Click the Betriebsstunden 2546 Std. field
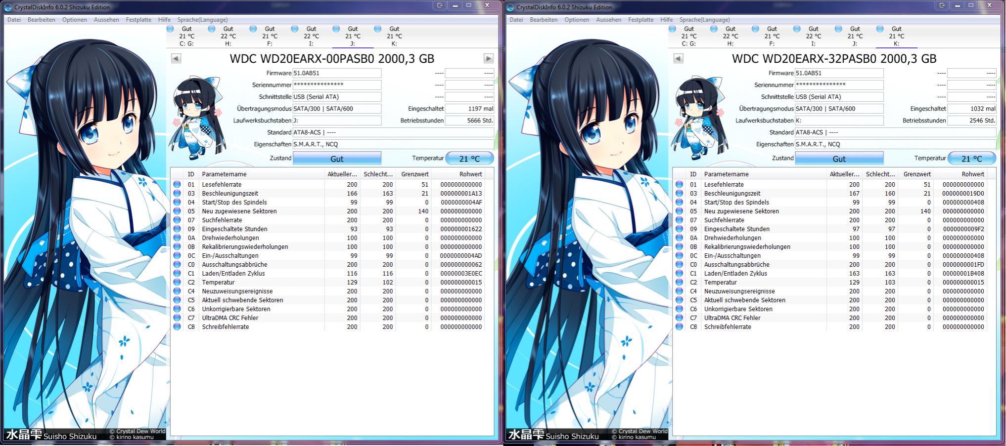Image resolution: width=1006 pixels, height=446 pixels. pyautogui.click(x=971, y=121)
